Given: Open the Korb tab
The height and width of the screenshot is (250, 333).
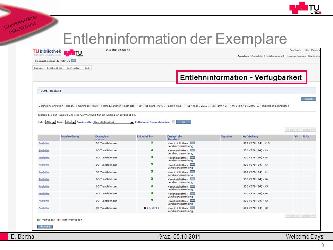Looking at the screenshot, I should (87, 68).
